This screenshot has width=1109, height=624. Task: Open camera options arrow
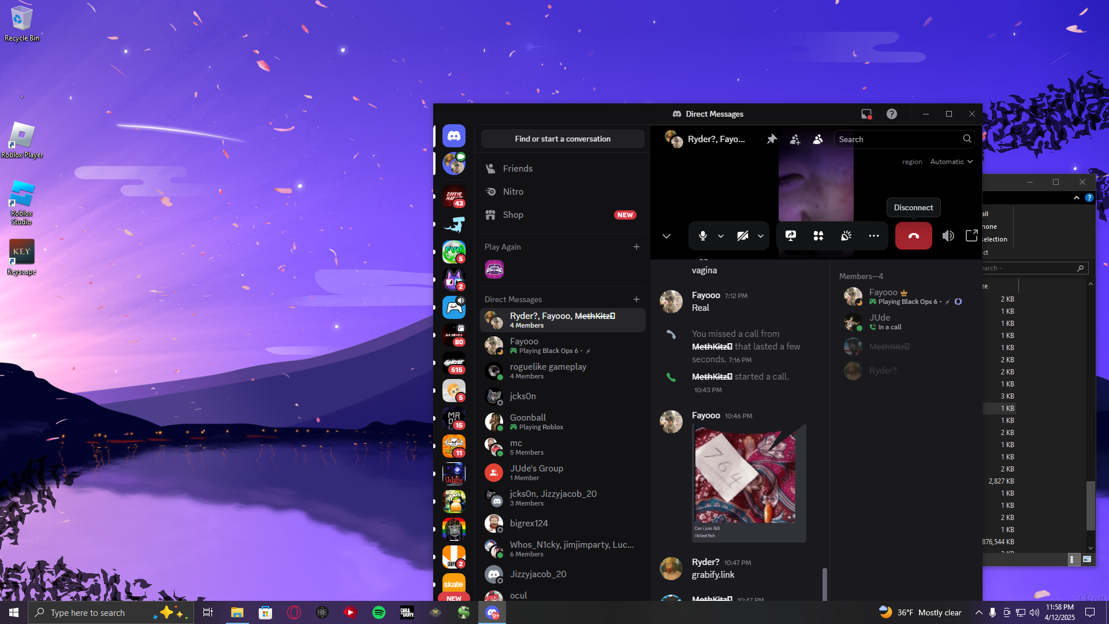click(x=761, y=236)
